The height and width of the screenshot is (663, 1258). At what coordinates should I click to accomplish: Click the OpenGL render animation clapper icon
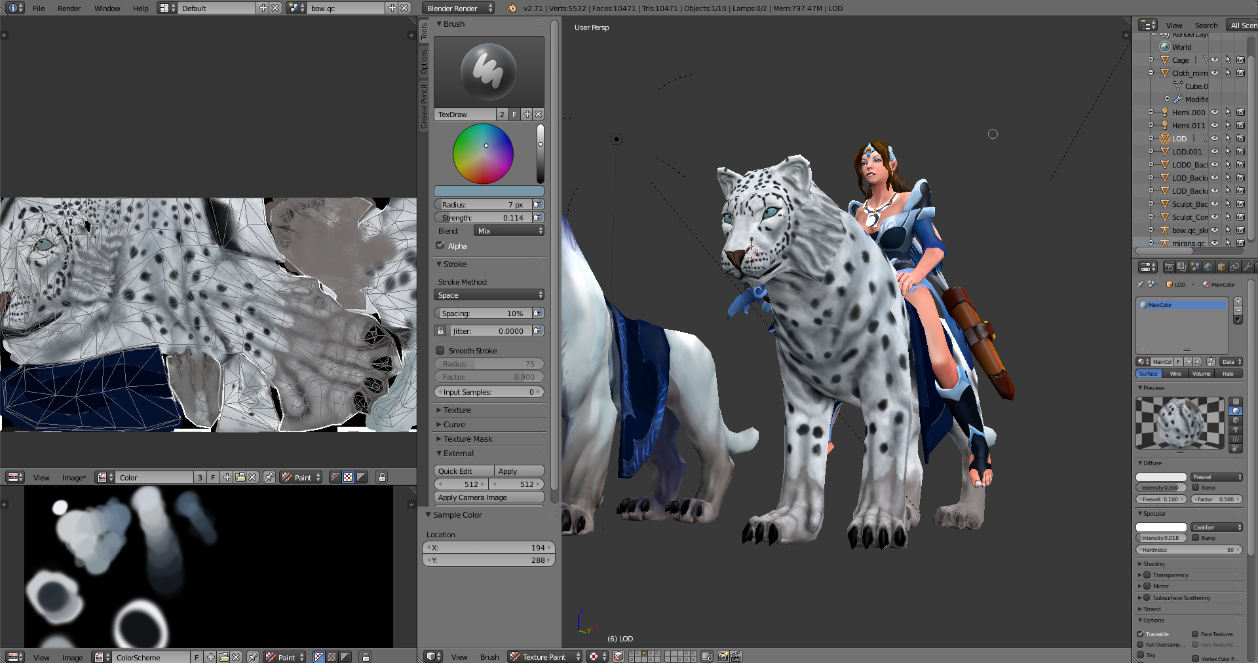(x=736, y=656)
